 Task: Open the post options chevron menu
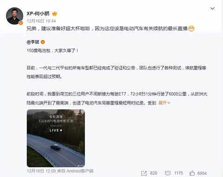pos(212,8)
